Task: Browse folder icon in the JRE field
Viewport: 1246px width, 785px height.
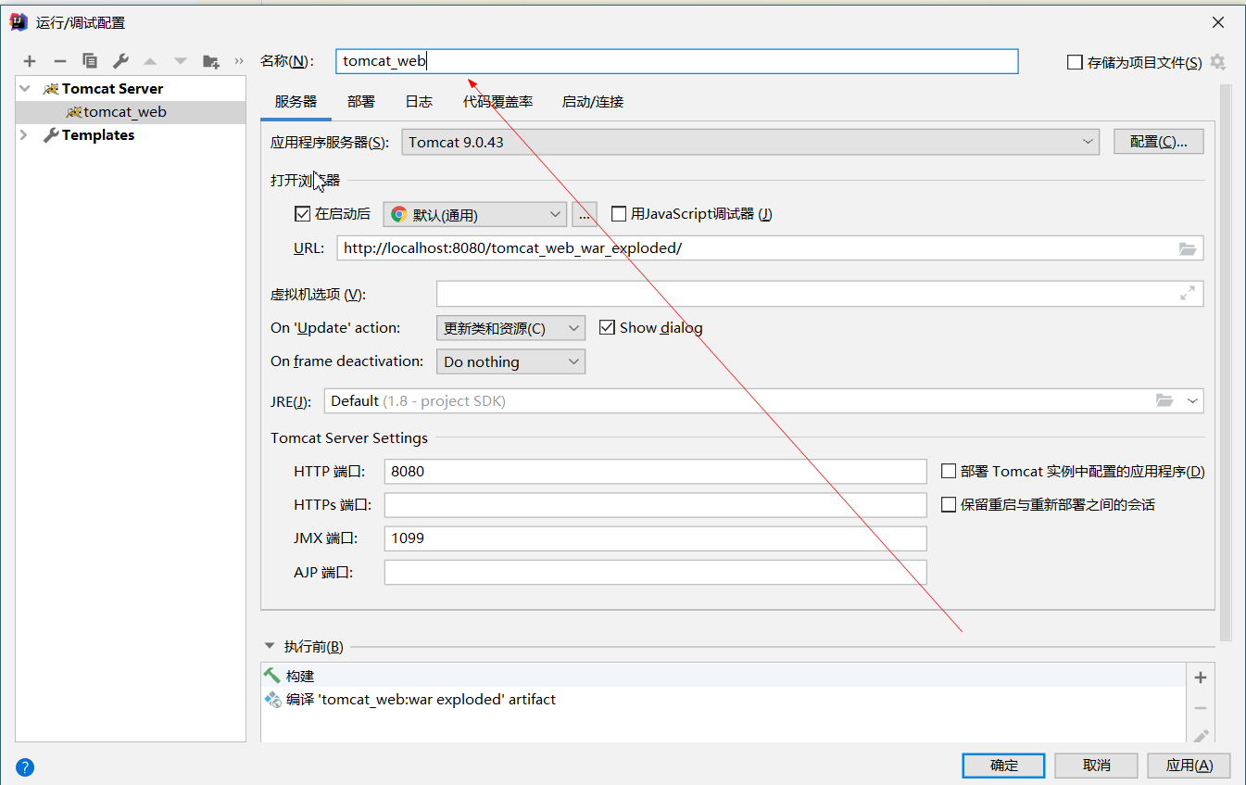Action: coord(1164,400)
